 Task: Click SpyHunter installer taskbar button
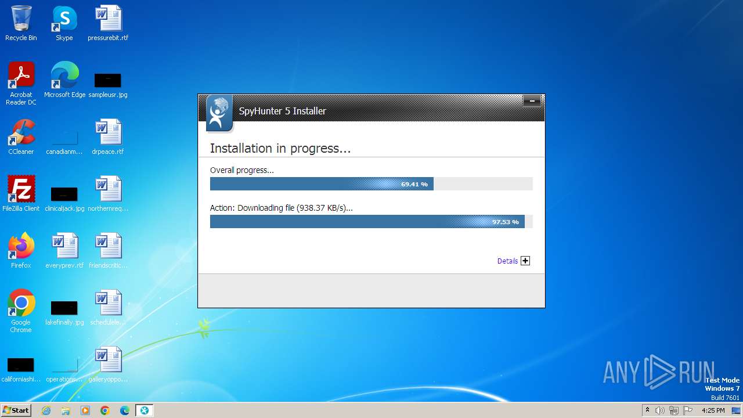click(x=145, y=410)
